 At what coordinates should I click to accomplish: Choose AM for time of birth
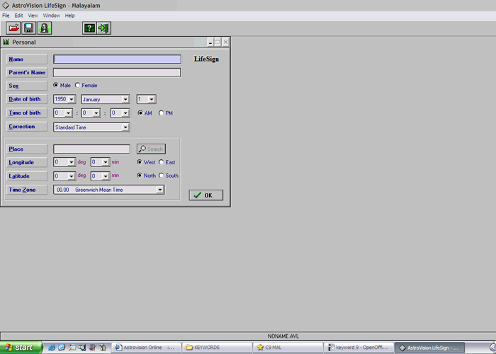pyautogui.click(x=140, y=113)
